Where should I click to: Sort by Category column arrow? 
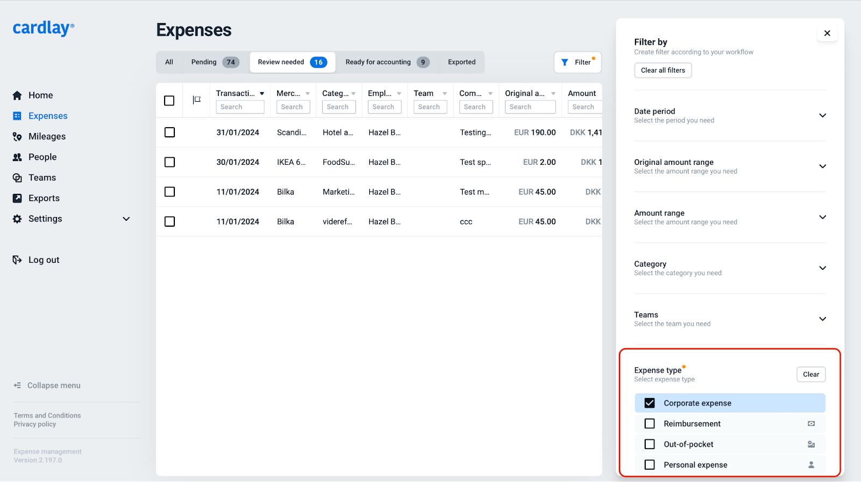click(x=354, y=94)
